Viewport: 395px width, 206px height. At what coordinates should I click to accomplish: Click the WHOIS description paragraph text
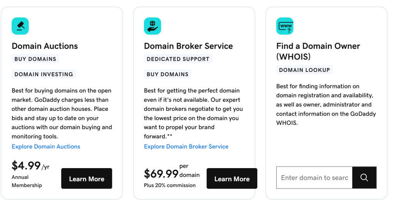(x=326, y=104)
